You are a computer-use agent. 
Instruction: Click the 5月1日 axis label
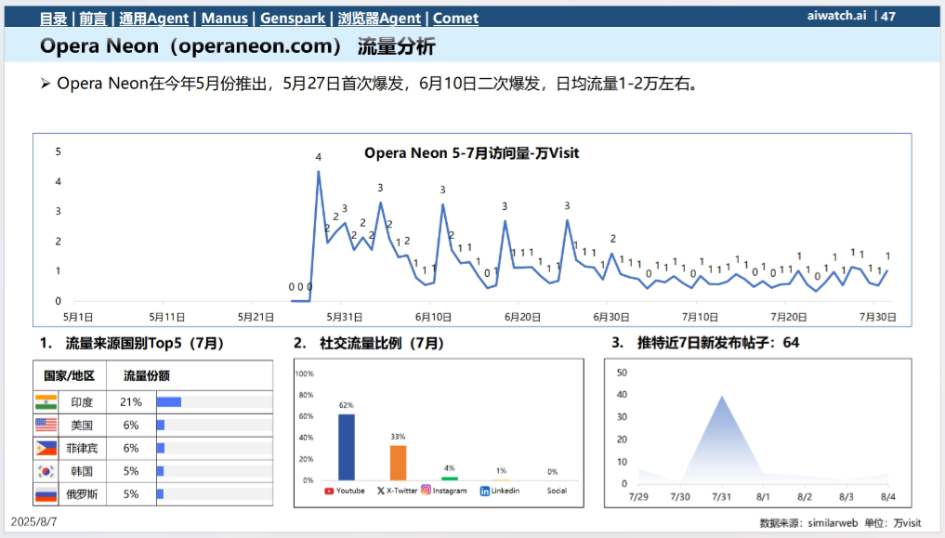tap(78, 317)
